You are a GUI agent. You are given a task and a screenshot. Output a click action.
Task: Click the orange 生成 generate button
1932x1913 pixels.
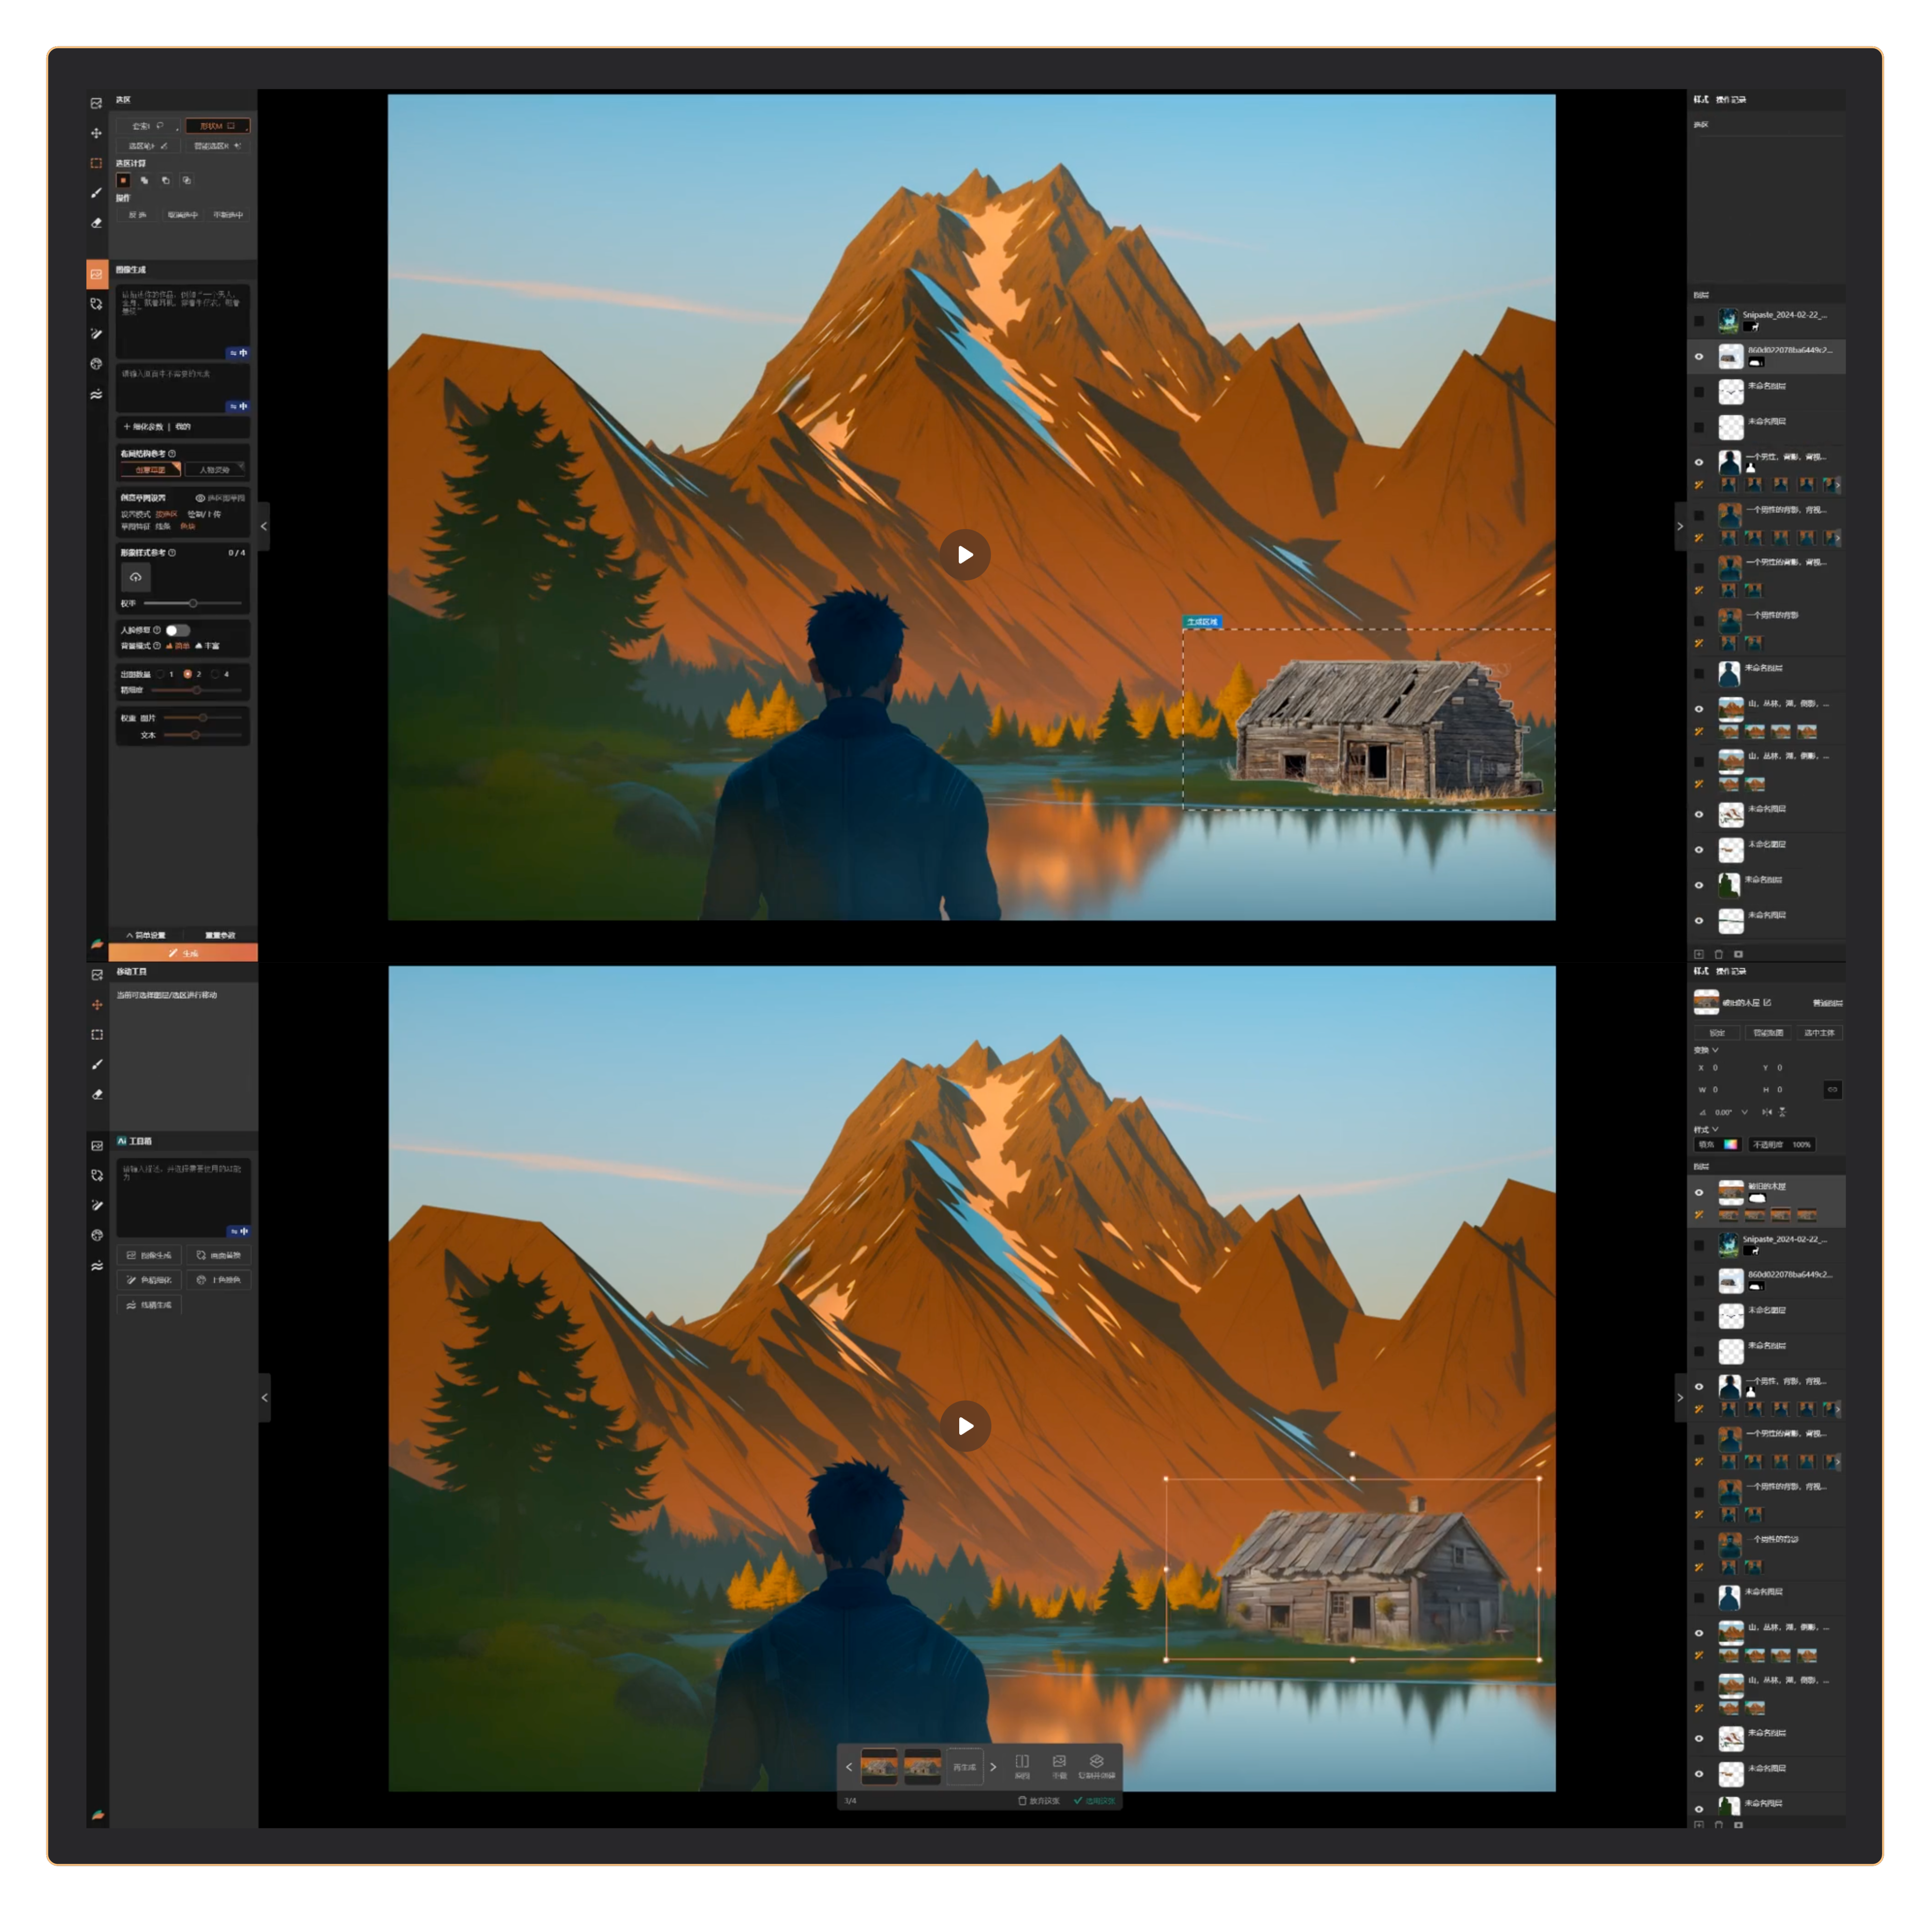click(x=183, y=953)
